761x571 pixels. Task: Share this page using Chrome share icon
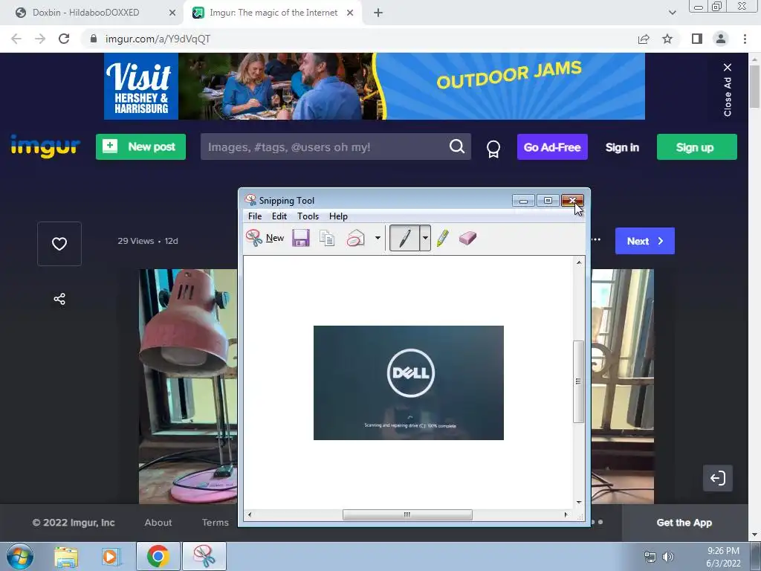coord(644,39)
